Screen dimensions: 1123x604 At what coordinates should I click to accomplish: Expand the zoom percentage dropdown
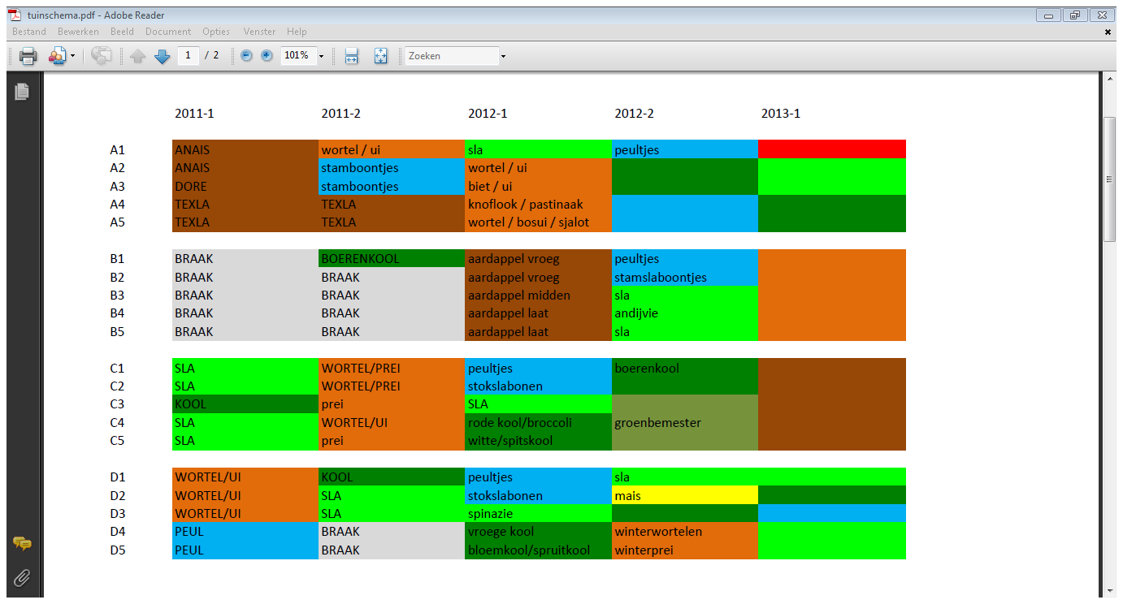(x=321, y=56)
